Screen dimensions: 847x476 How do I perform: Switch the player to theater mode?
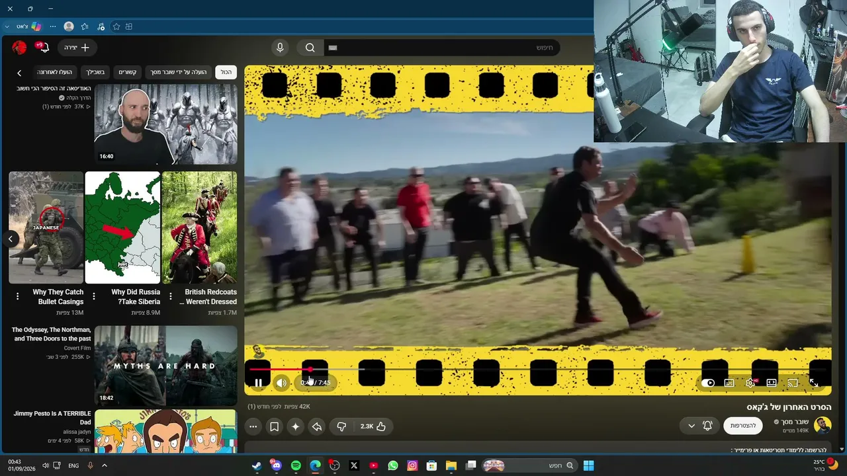click(772, 383)
